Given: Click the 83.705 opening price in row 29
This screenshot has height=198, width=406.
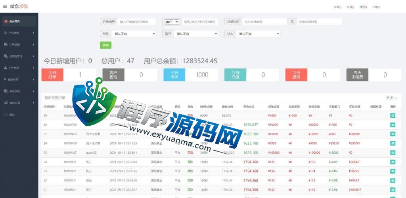Looking at the screenshot, I should click(x=226, y=116).
